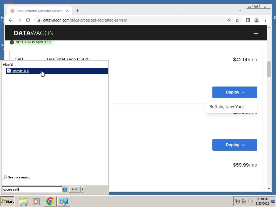
Task: Go to the DATAWAGON logo home
Action: tap(34, 33)
